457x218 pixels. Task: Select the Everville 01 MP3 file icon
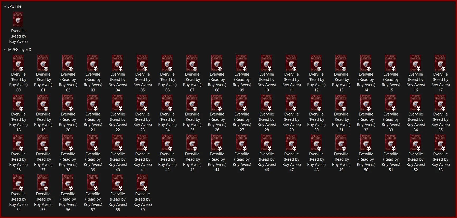[x=43, y=63]
